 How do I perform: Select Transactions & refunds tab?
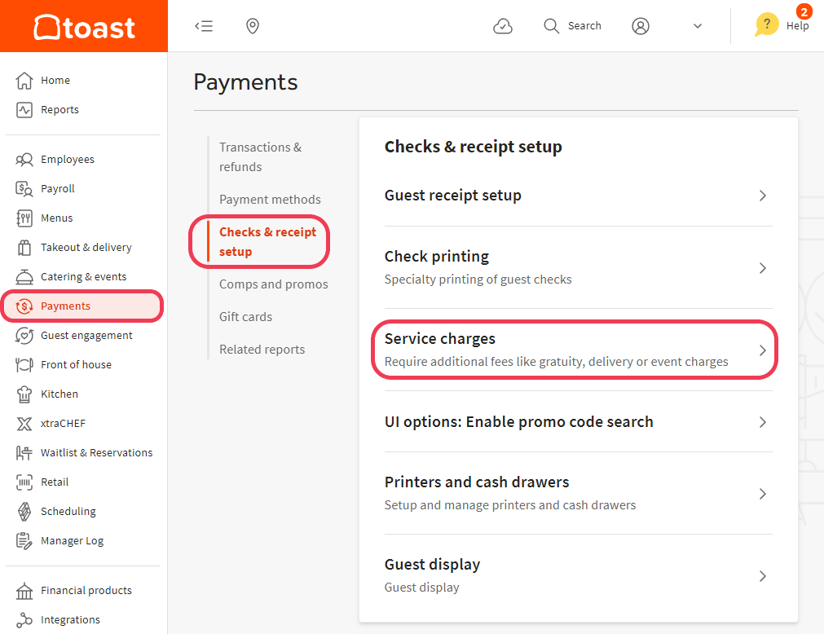(261, 157)
